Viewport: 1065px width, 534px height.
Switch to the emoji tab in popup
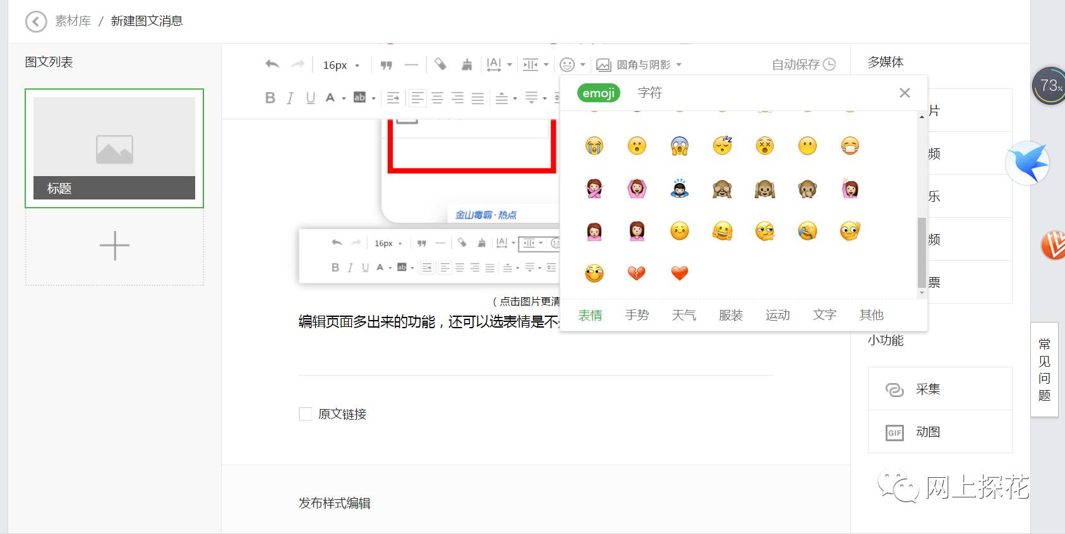pyautogui.click(x=598, y=93)
